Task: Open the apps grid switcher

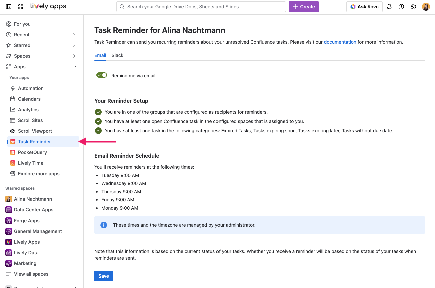Action: [x=20, y=6]
